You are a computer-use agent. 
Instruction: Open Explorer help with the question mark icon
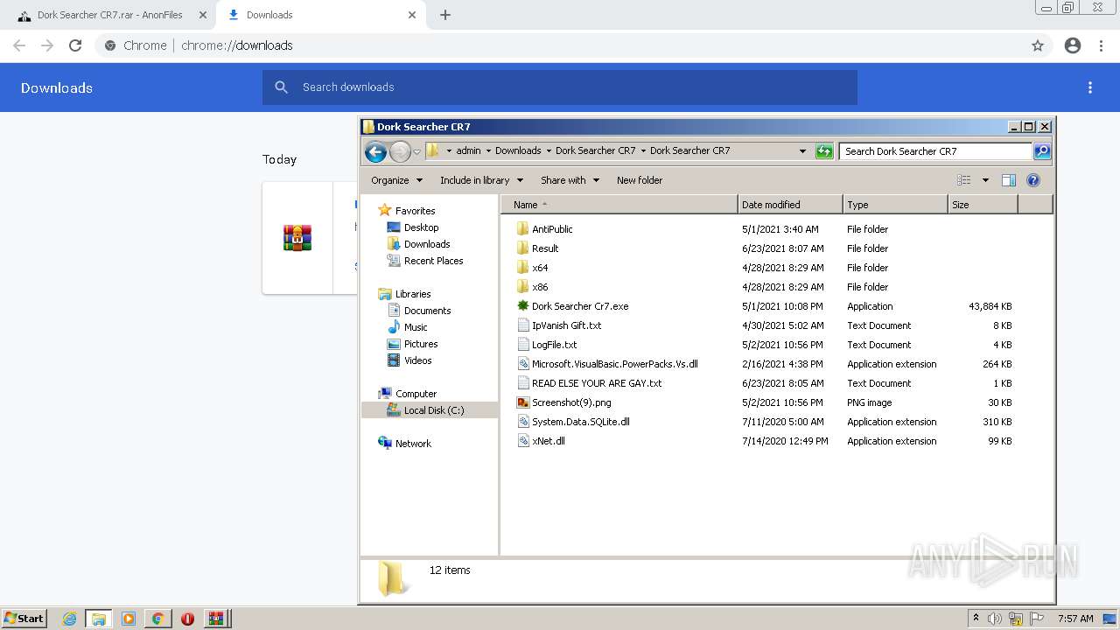point(1032,180)
